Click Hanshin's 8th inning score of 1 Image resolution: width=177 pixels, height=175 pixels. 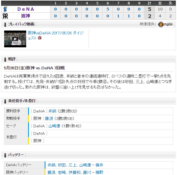129,16
